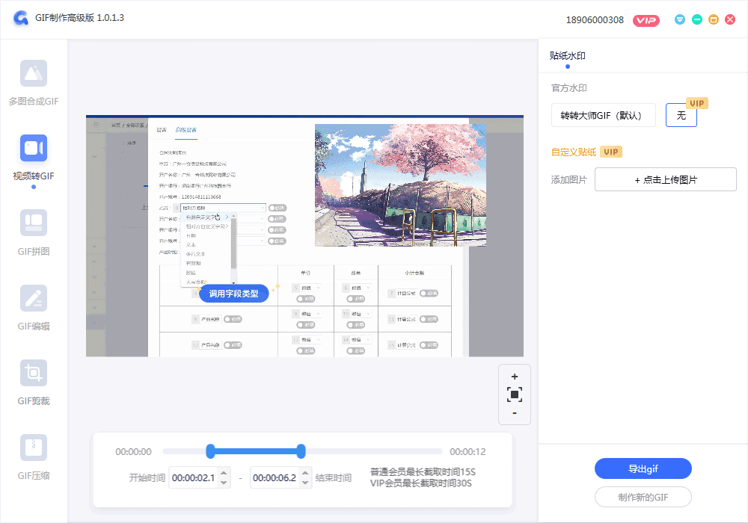This screenshot has height=523, width=748.
Task: Decrease the end time with down arrow
Action: (304, 483)
